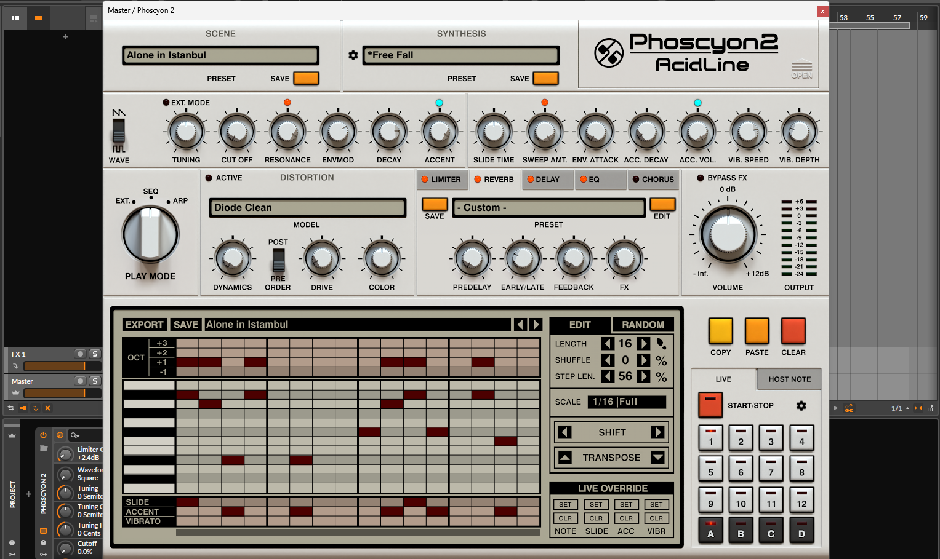The width and height of the screenshot is (940, 559).
Task: Decrease LENGTH value
Action: [x=608, y=344]
